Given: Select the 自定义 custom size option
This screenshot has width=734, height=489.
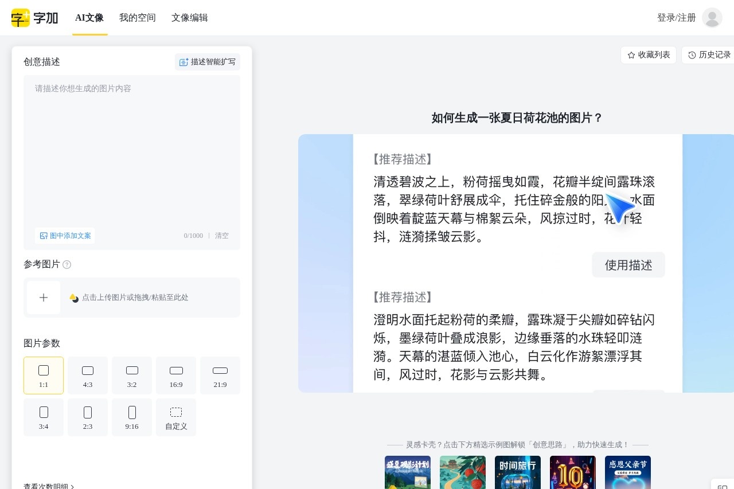Looking at the screenshot, I should coord(176,417).
